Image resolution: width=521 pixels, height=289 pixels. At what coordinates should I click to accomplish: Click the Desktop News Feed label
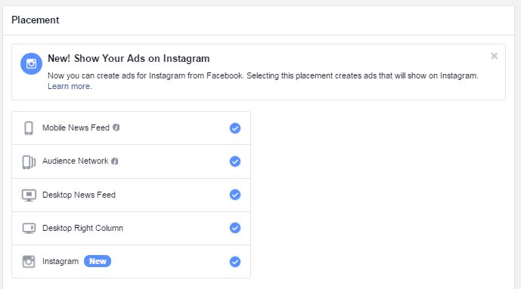79,195
